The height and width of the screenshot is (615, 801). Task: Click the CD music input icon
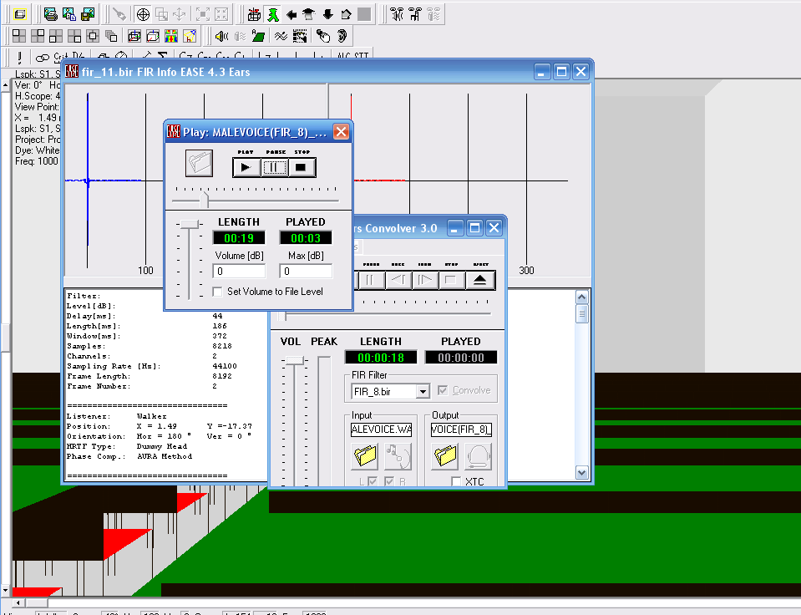pos(398,456)
